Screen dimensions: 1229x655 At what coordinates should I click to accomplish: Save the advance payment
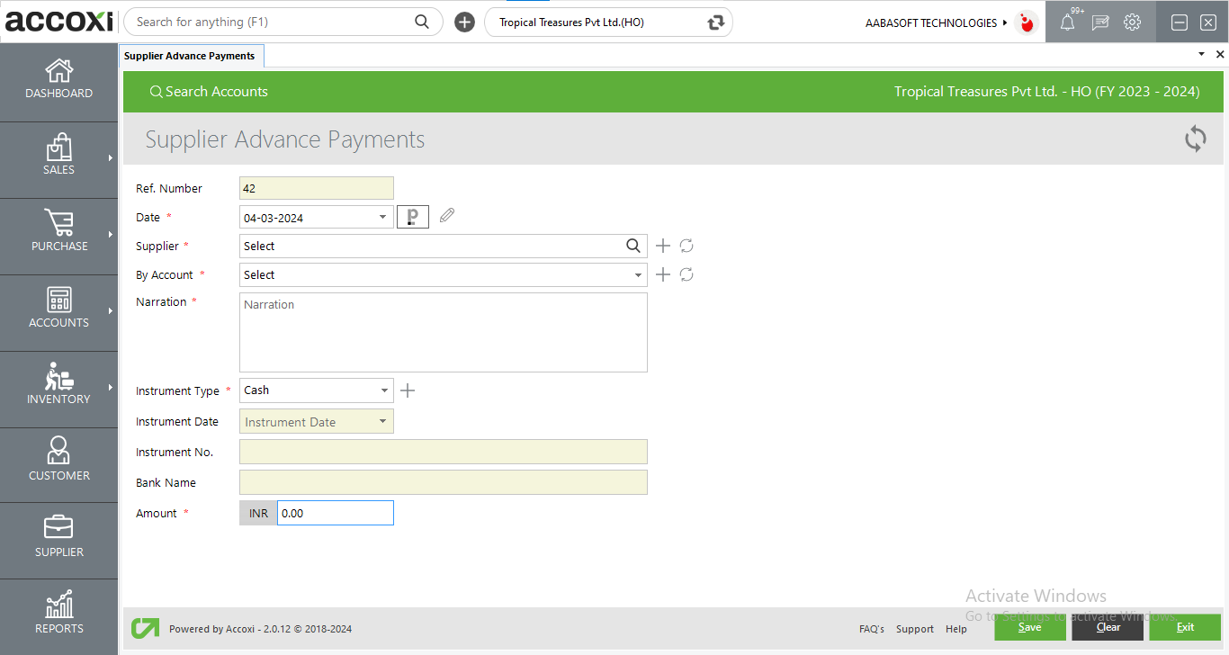[x=1029, y=626]
